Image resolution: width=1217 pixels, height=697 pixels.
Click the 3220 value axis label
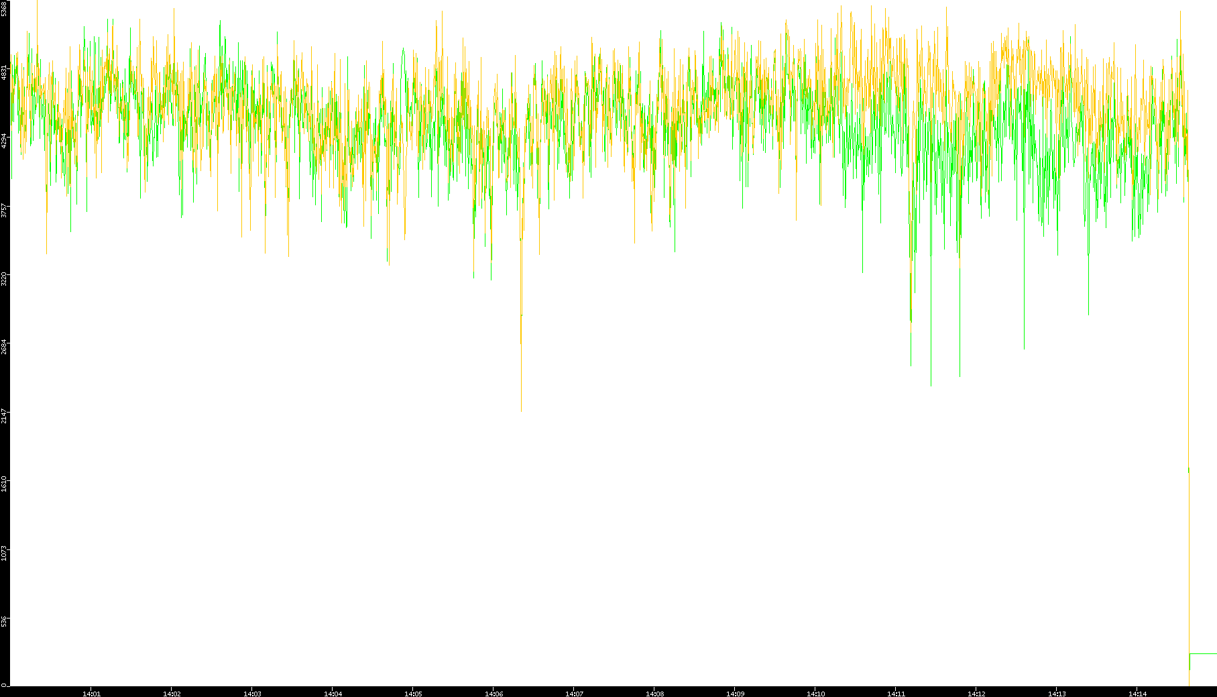coord(5,278)
